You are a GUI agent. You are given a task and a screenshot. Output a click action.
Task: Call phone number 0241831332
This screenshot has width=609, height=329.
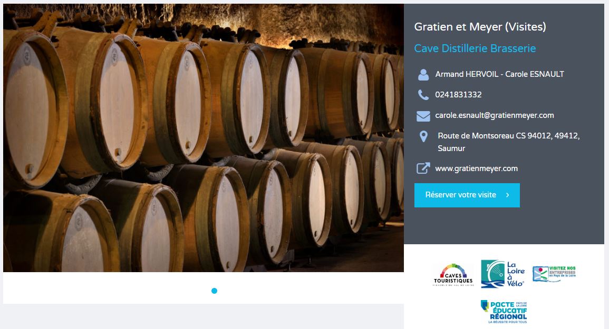pos(458,95)
